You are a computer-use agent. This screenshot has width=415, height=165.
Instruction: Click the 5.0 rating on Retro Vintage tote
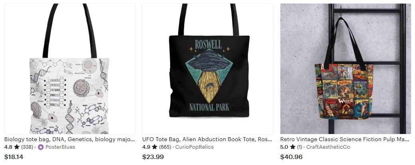[284, 147]
